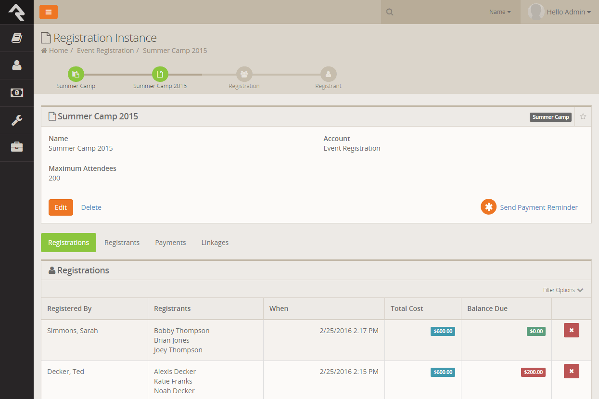Open the wrench admin tools sidebar icon
Viewport: 599px width, 399px height.
[17, 120]
